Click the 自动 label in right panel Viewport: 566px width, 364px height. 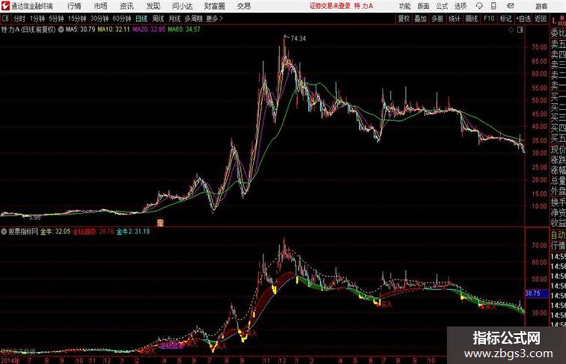point(558,235)
